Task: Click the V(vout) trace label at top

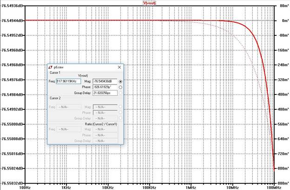Action: (x=149, y=3)
